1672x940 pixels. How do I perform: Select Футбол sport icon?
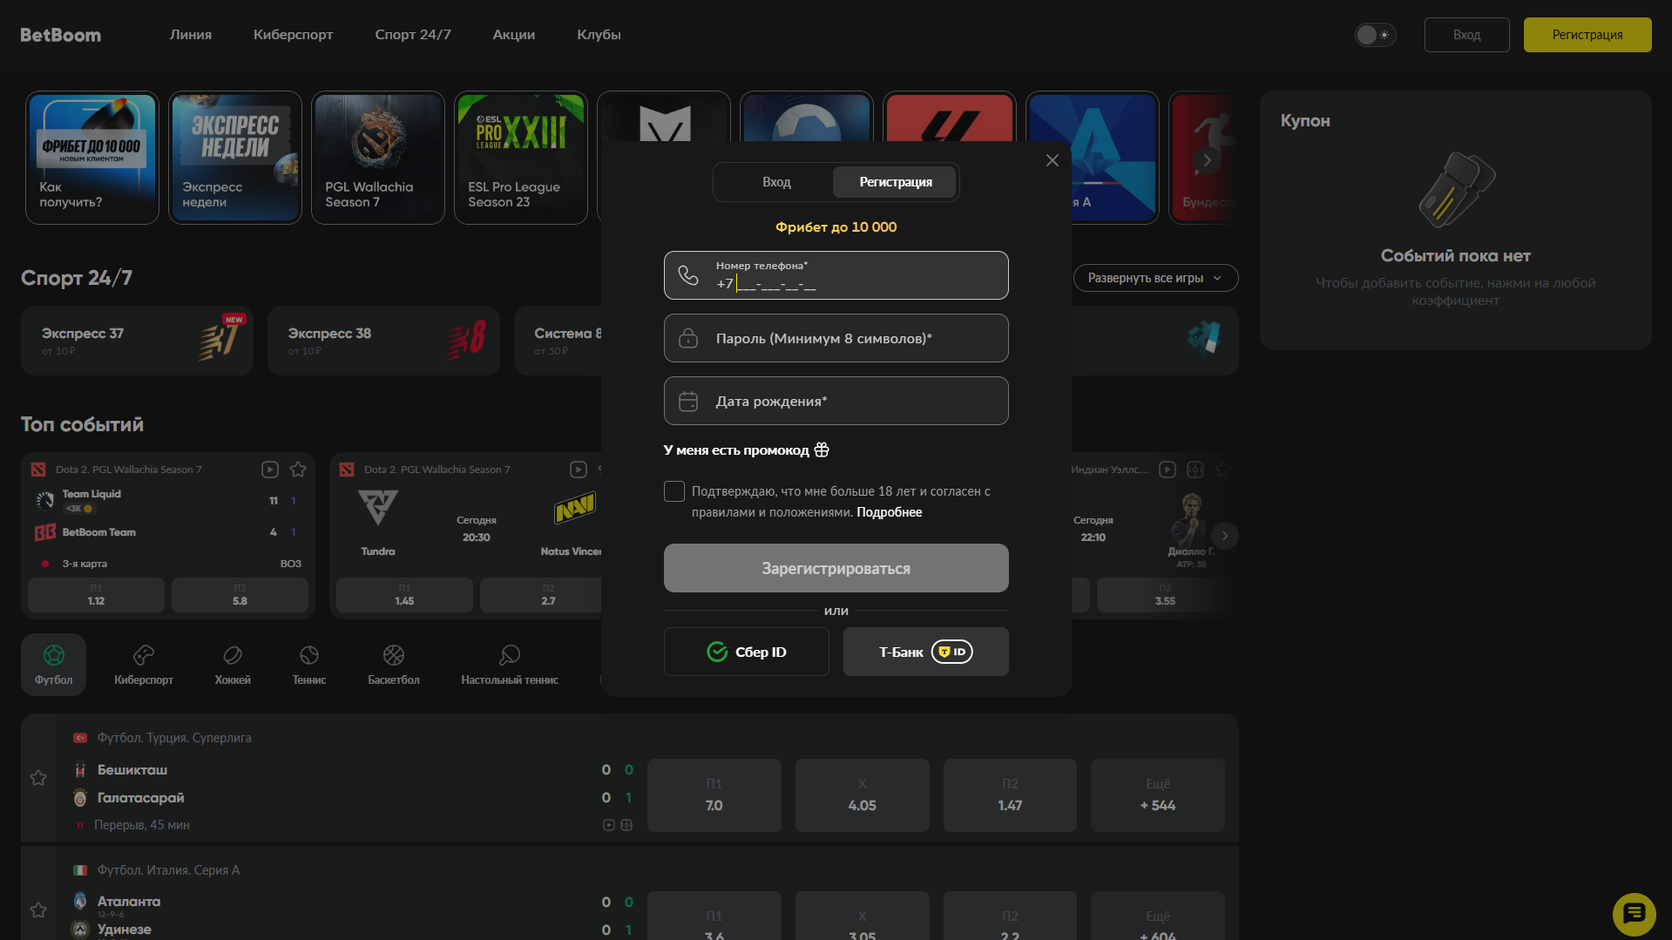[x=54, y=665]
